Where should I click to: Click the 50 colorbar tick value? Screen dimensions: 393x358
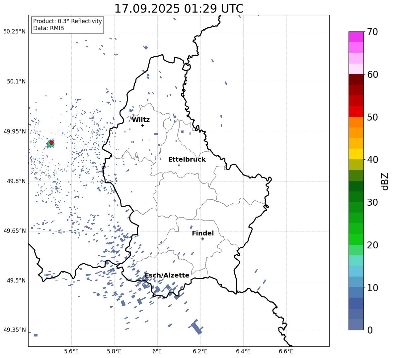[x=372, y=117]
